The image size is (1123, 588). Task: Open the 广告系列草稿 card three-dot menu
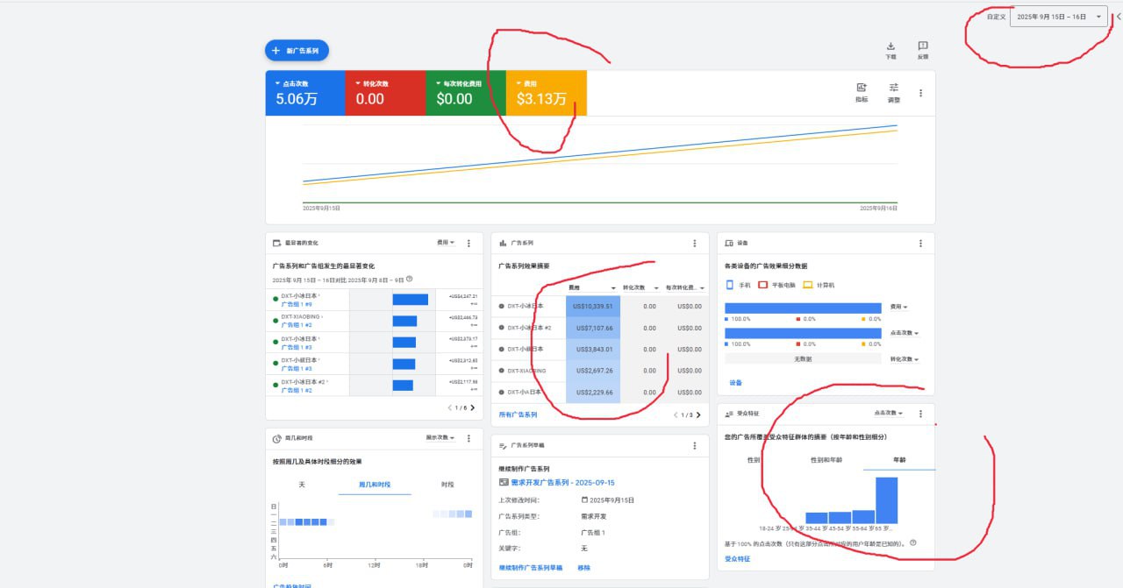(694, 446)
